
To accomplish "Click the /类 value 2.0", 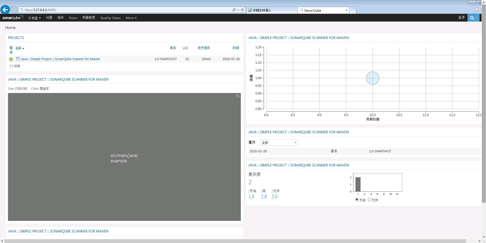I will pos(264,197).
